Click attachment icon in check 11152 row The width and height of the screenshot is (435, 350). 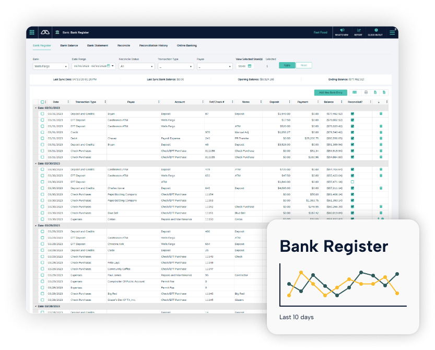[381, 206]
